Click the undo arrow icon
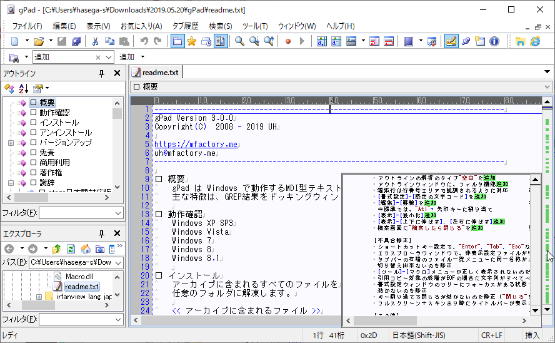 [144, 41]
